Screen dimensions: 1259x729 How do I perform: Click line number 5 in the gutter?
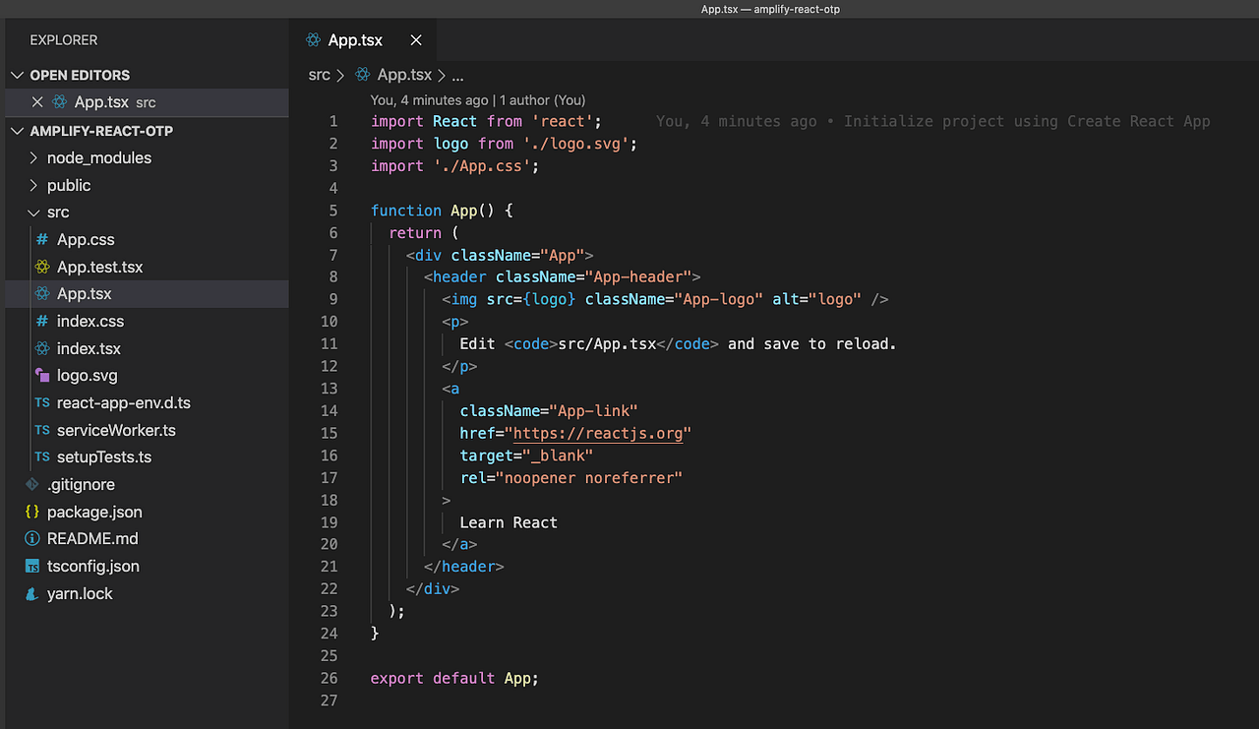333,211
